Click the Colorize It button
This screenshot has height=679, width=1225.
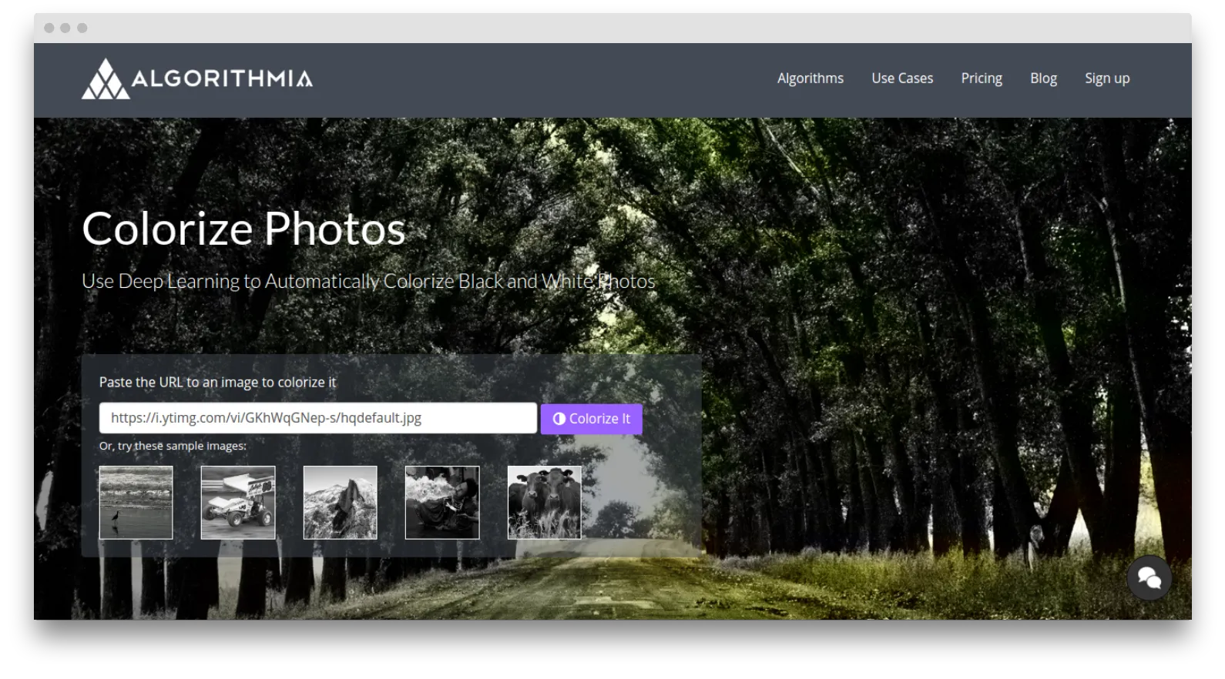coord(591,419)
